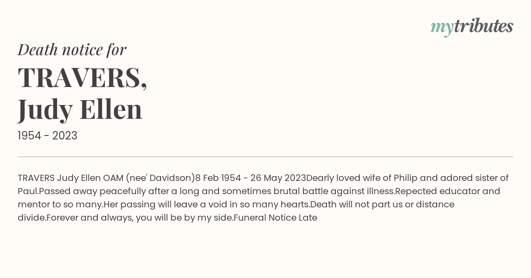Image resolution: width=531 pixels, height=278 pixels.
Task: Click the TRAVERS surname heading
Action: click(x=82, y=77)
